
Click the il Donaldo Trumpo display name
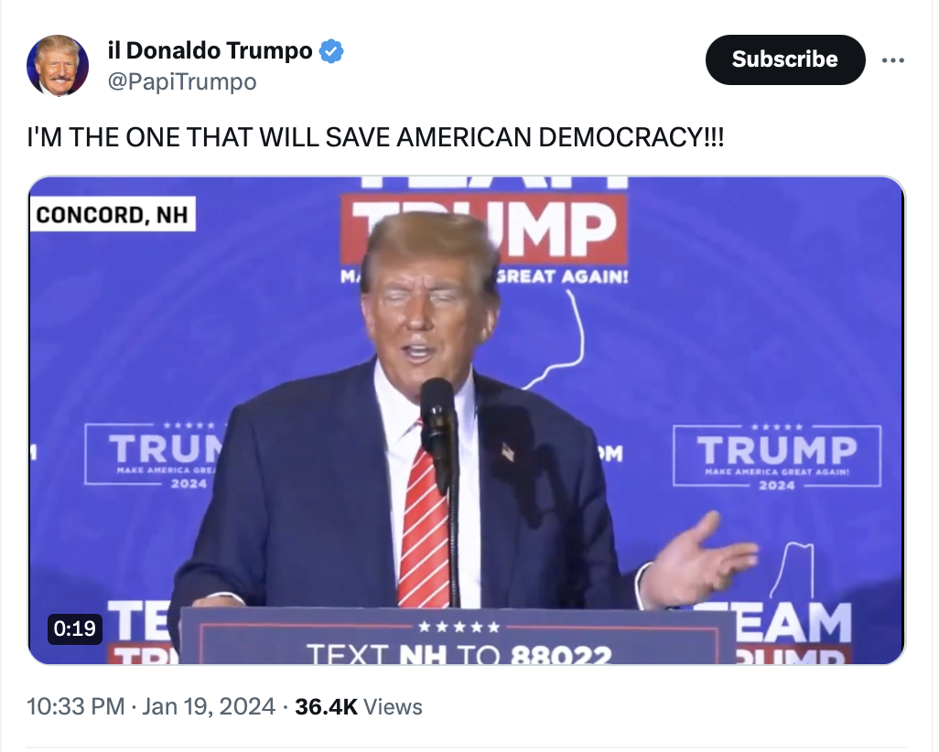tap(210, 51)
